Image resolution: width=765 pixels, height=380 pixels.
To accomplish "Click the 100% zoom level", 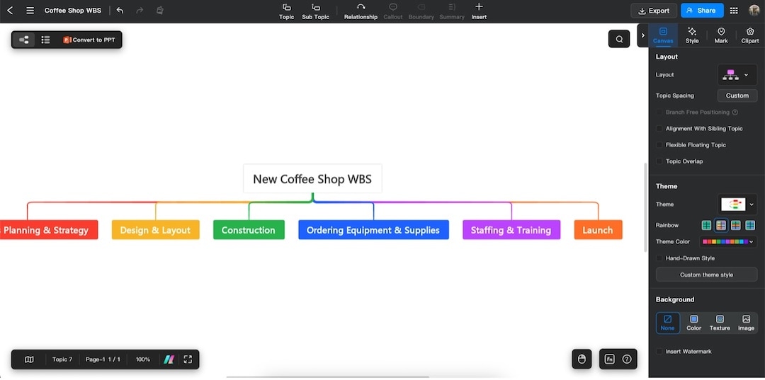I will click(x=143, y=359).
